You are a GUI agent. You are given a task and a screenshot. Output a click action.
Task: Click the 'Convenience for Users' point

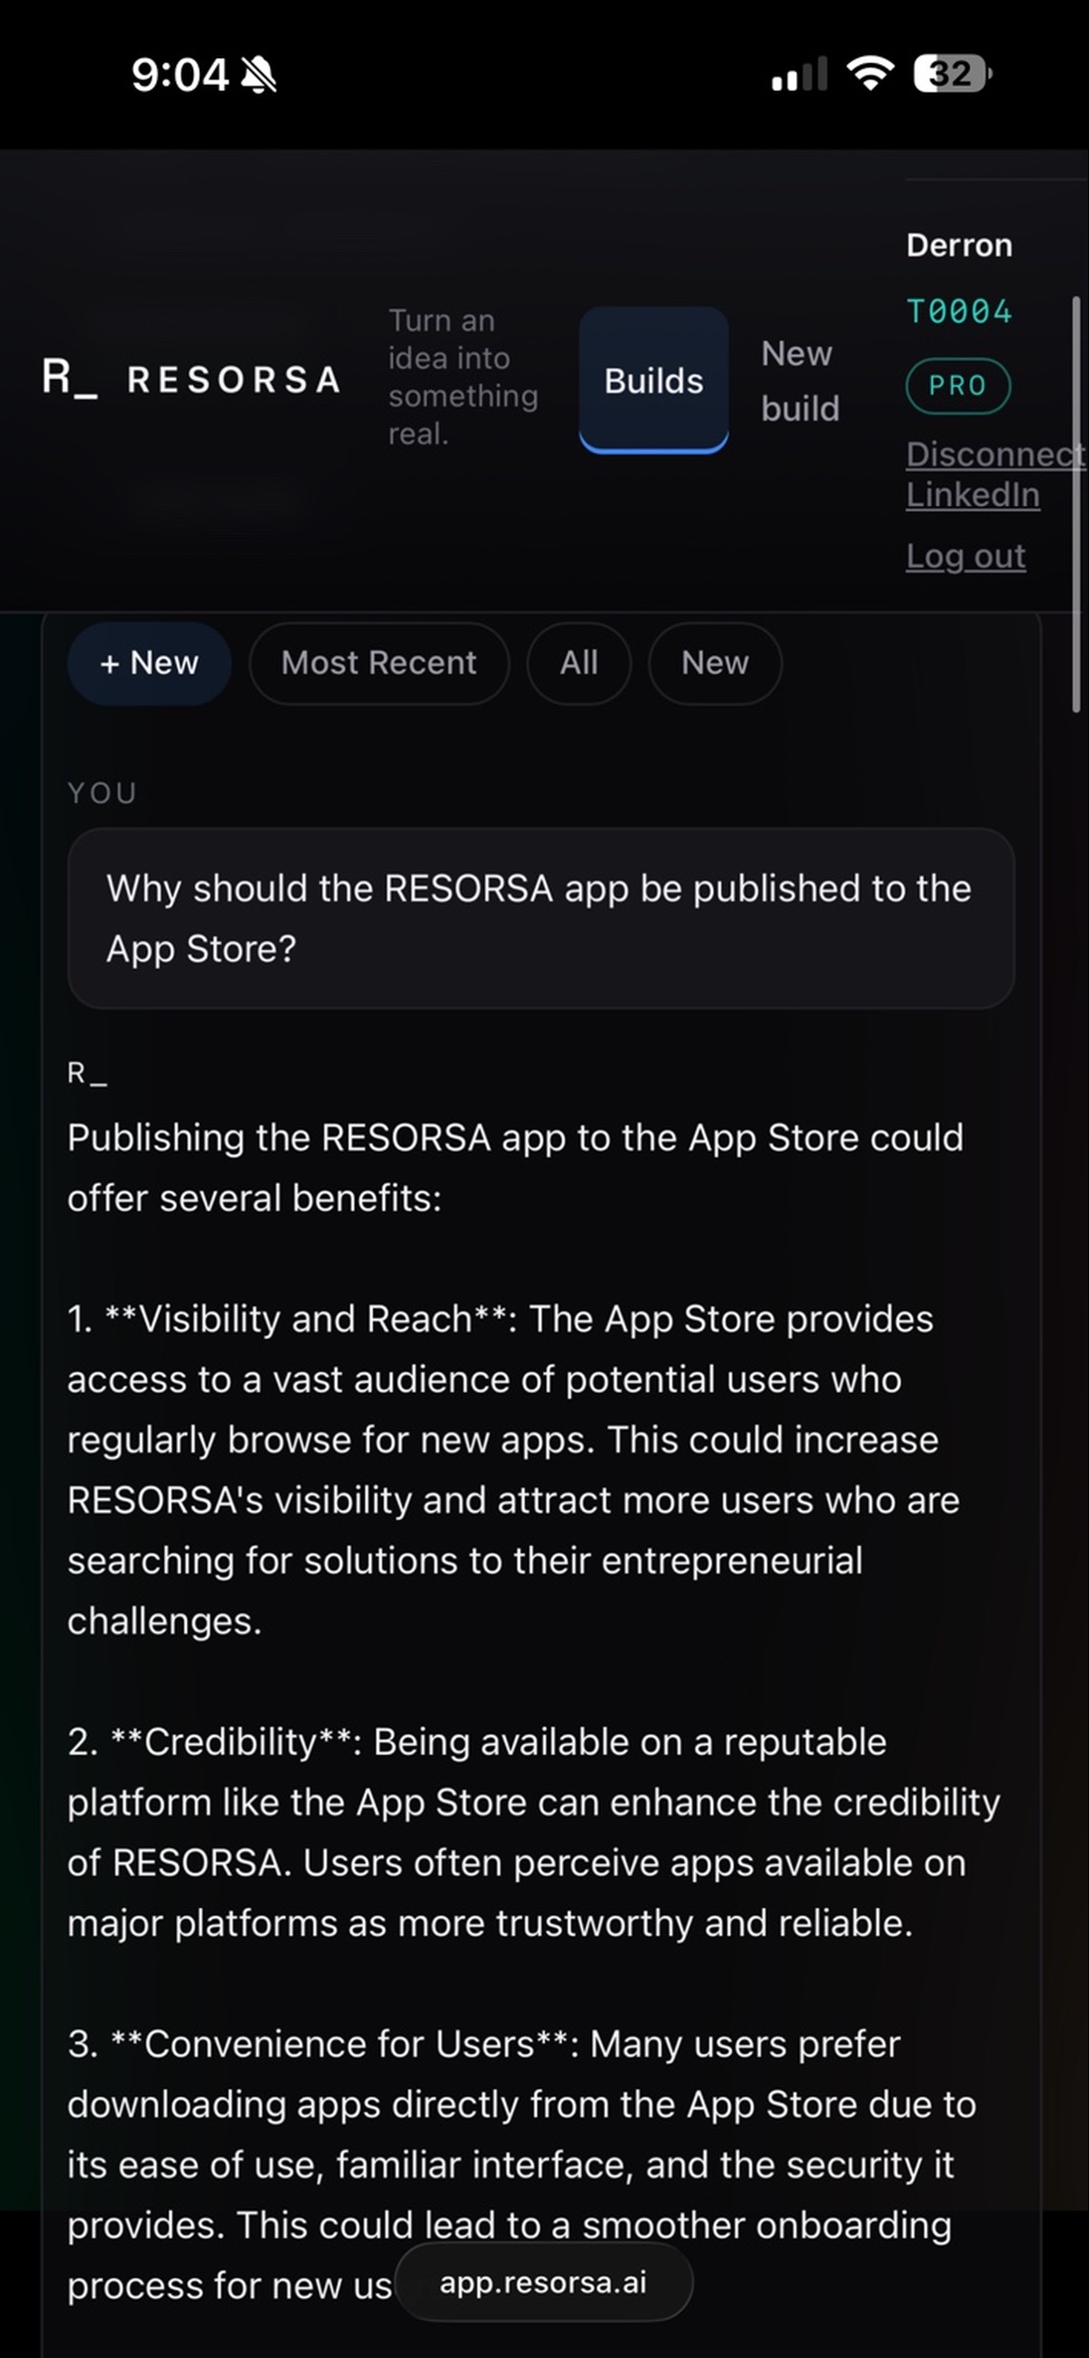point(523,2165)
